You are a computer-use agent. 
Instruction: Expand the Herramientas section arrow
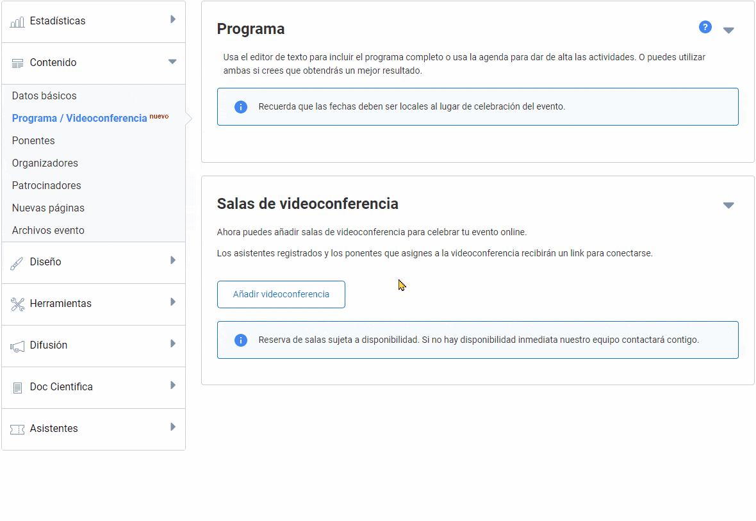(x=172, y=302)
